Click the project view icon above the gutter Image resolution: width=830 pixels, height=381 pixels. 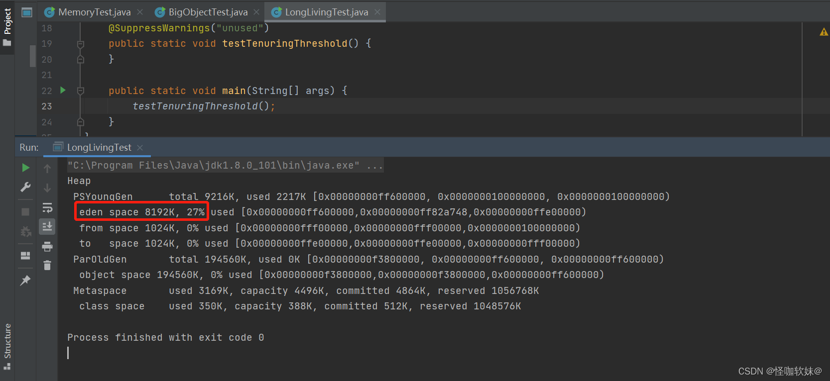coord(27,12)
